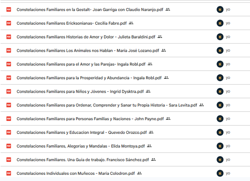
Task: Click the PDF icon for Sara Levita file
Action: coord(9,105)
